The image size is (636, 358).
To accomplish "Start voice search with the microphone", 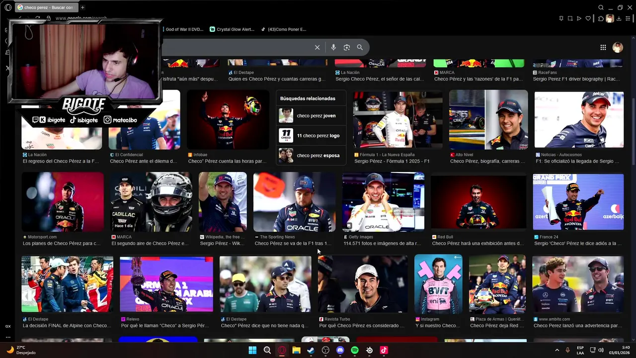I will point(333,47).
